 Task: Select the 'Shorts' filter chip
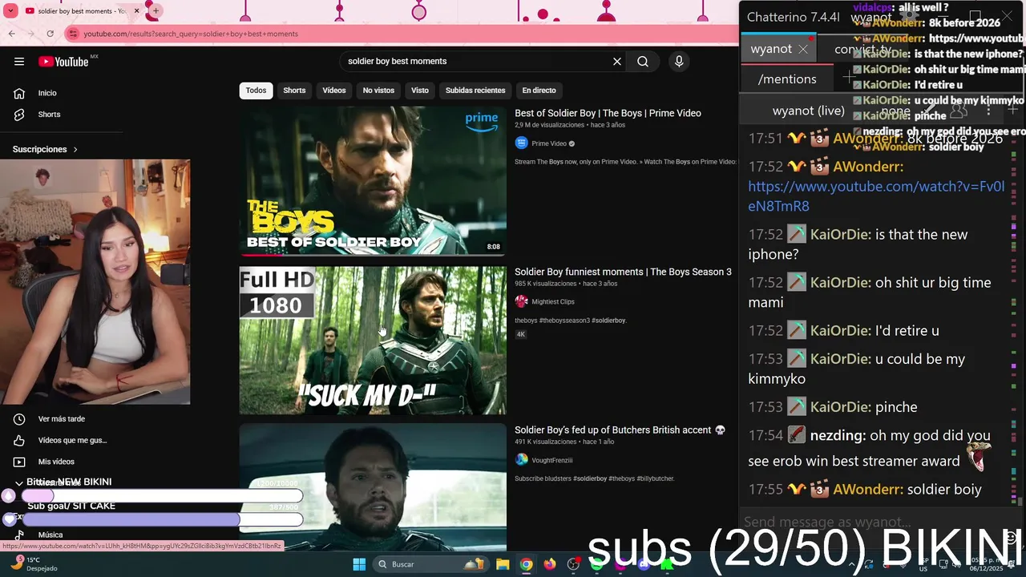(294, 91)
